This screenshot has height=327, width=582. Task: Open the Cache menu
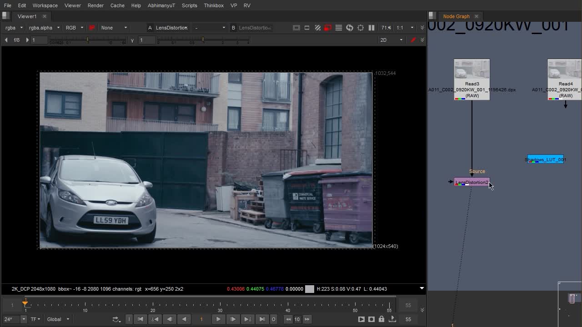(x=117, y=5)
